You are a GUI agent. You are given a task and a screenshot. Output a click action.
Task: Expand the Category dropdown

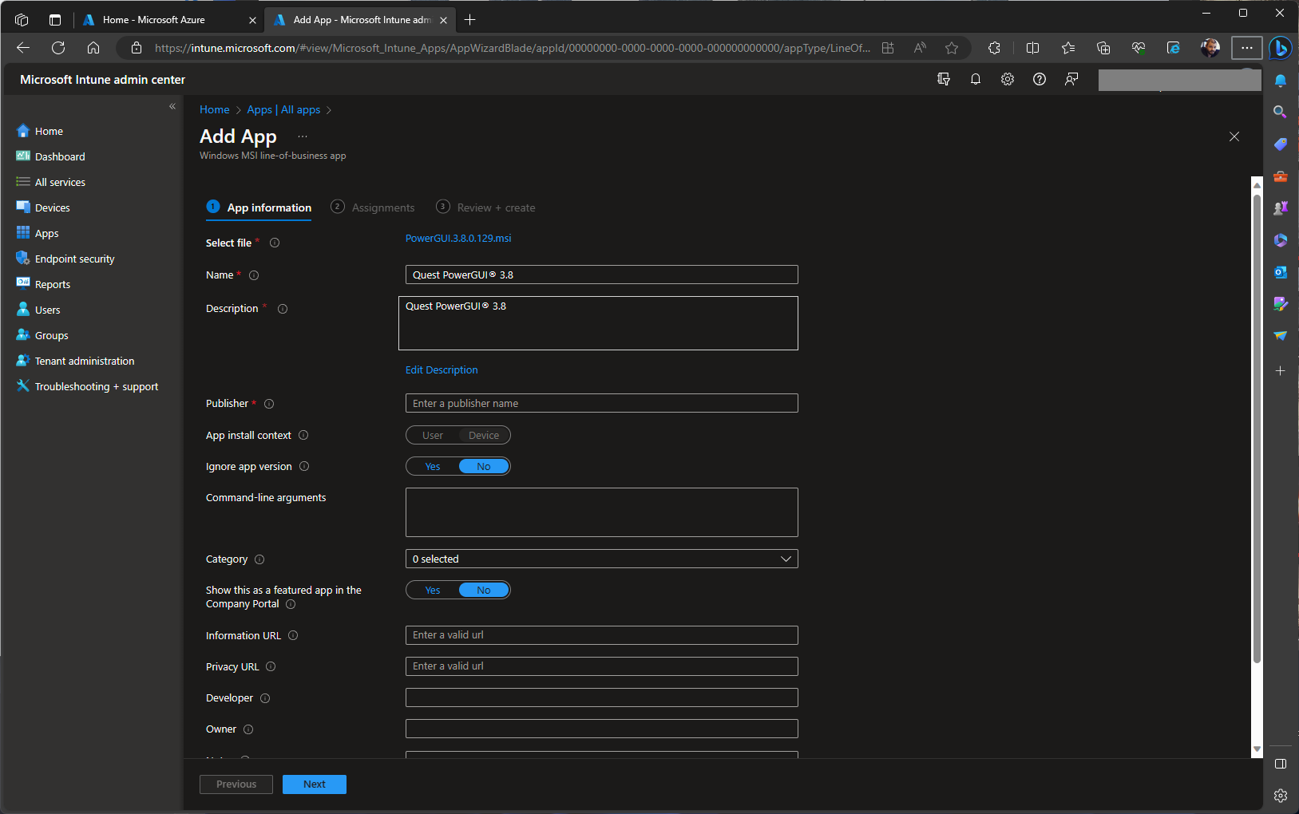pos(602,559)
